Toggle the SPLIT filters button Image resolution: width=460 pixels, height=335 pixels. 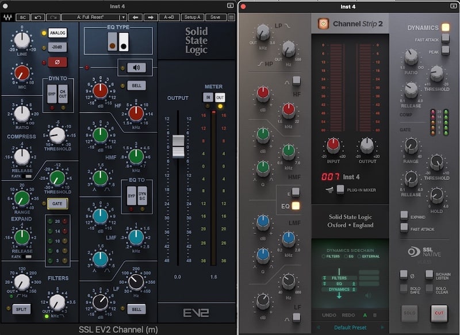(x=21, y=309)
